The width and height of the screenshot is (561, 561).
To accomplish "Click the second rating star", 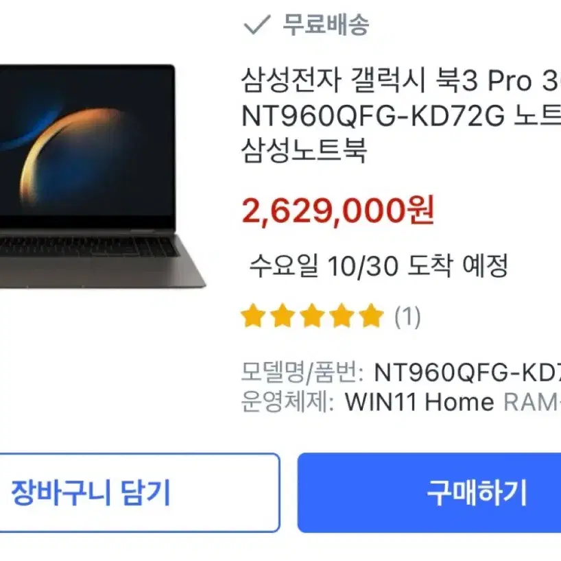I will tap(283, 315).
